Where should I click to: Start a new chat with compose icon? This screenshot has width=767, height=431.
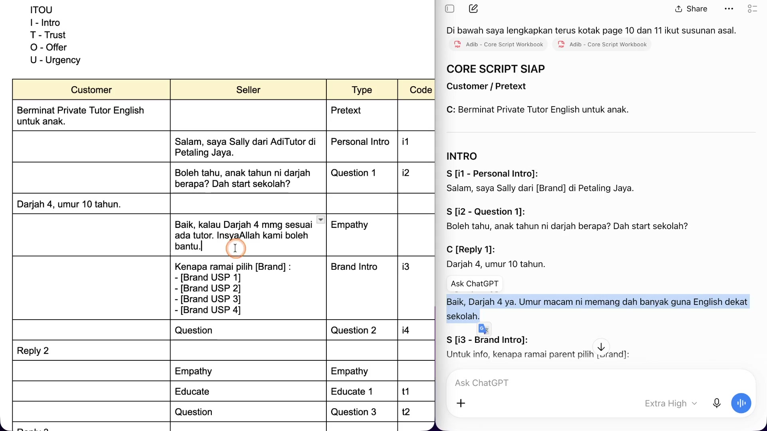473,9
